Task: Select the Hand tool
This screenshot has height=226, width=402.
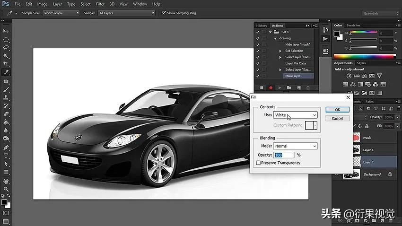Action: click(6, 181)
